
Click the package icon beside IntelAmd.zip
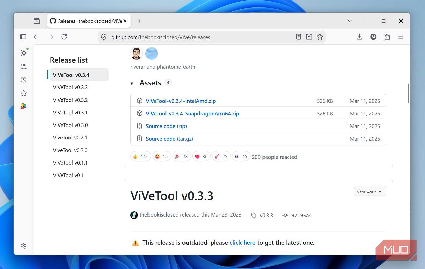tap(139, 101)
